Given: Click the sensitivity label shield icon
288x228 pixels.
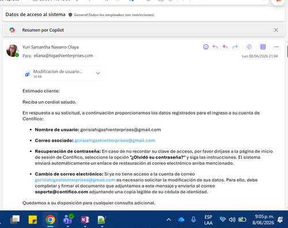Looking at the screenshot, I should [70, 15].
